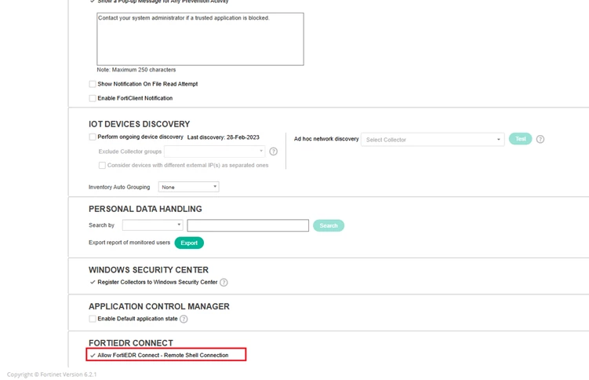Click the Note: Maximum 250 characters text

click(x=136, y=70)
